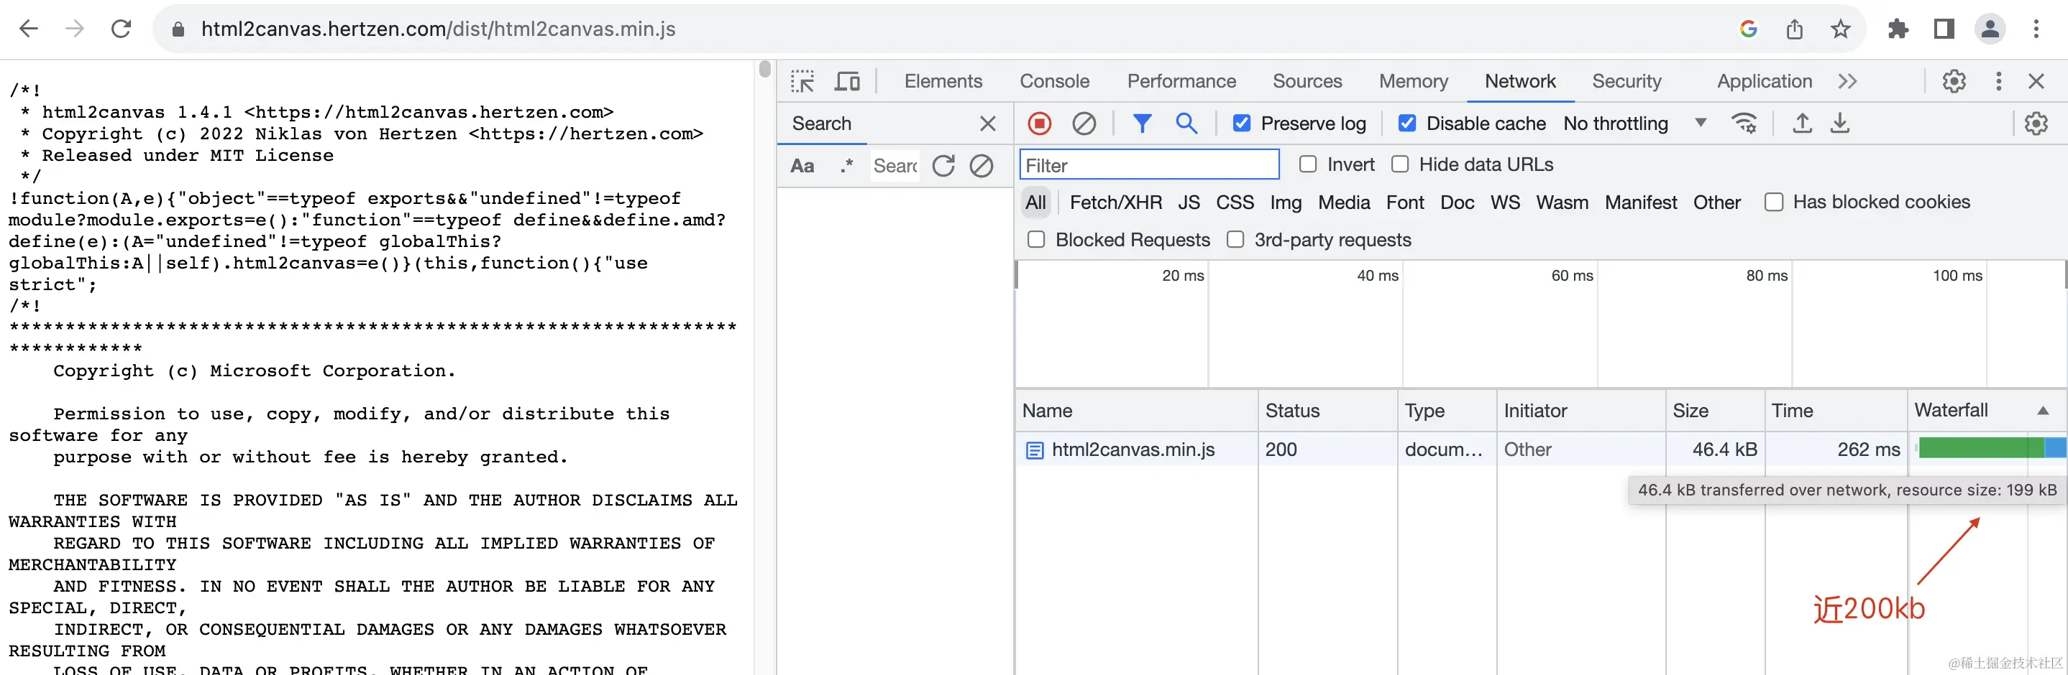
Task: Toggle the network filter funnel
Action: (x=1142, y=124)
